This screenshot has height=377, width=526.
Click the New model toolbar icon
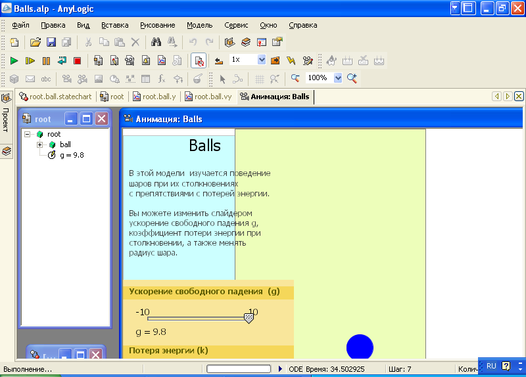14,42
